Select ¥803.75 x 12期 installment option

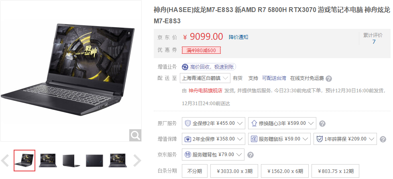tap(335, 171)
